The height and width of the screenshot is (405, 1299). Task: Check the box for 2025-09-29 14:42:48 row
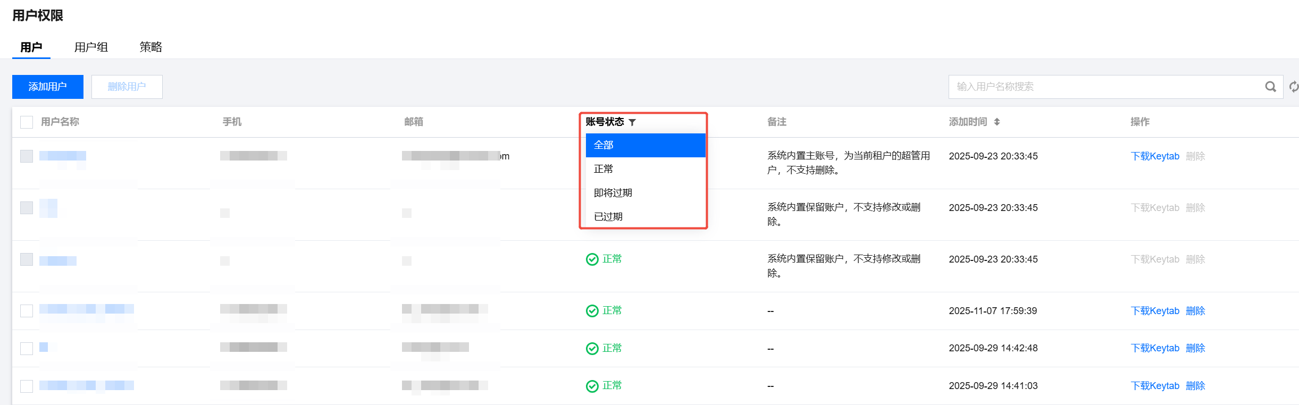click(27, 349)
